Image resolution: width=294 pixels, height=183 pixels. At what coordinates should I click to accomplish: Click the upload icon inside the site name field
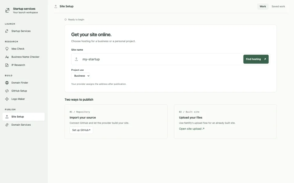point(76,59)
